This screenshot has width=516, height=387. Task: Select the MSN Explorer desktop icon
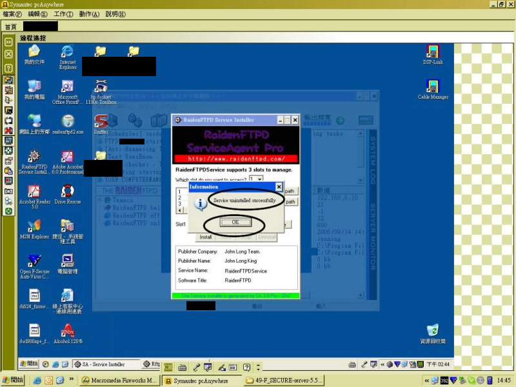pyautogui.click(x=34, y=230)
